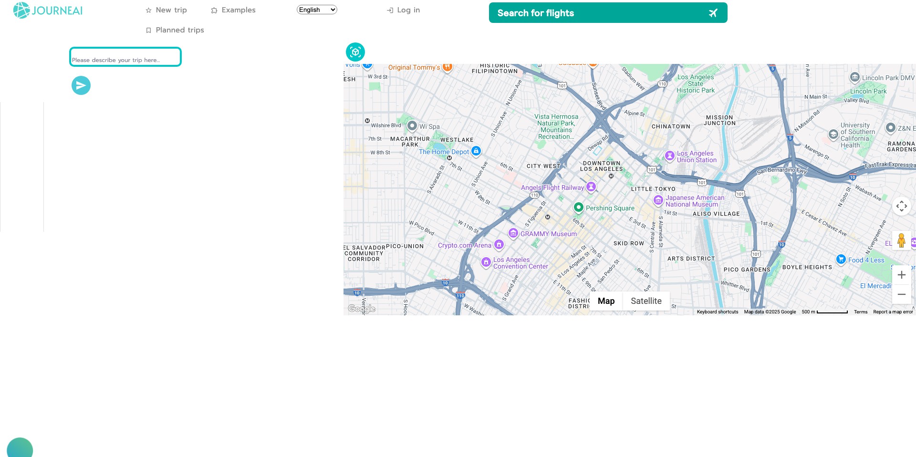This screenshot has height=457, width=916.
Task: Click the MACARTHUR PARK label
Action: pos(410,142)
